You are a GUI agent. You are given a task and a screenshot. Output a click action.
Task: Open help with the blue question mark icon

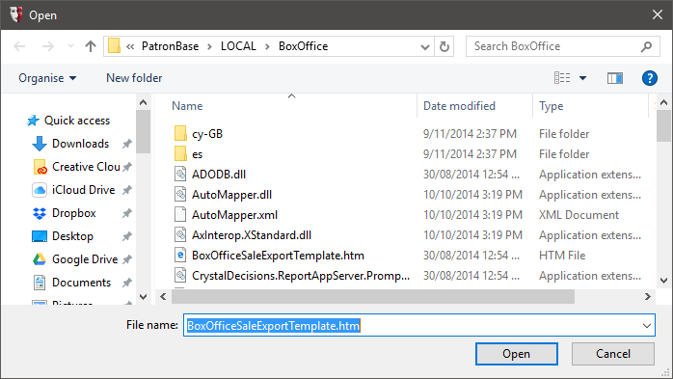[650, 78]
